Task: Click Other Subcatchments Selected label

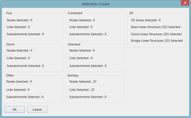Action: 25,97
